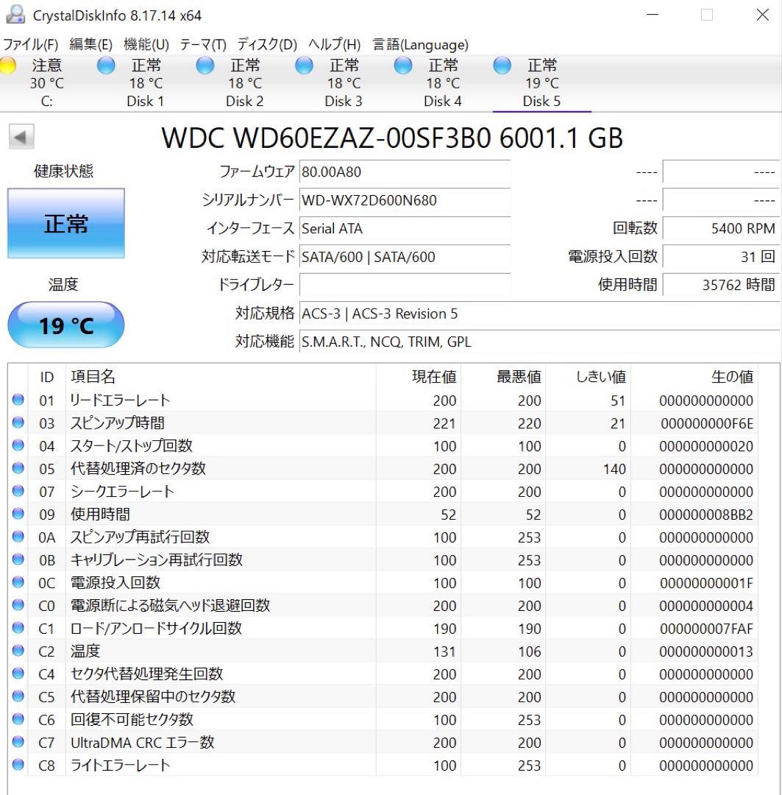Click the 35762 時間 usage hours value
The width and height of the screenshot is (782, 795).
point(721,285)
